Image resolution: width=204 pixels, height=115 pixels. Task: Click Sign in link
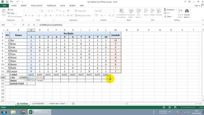click(198, 5)
